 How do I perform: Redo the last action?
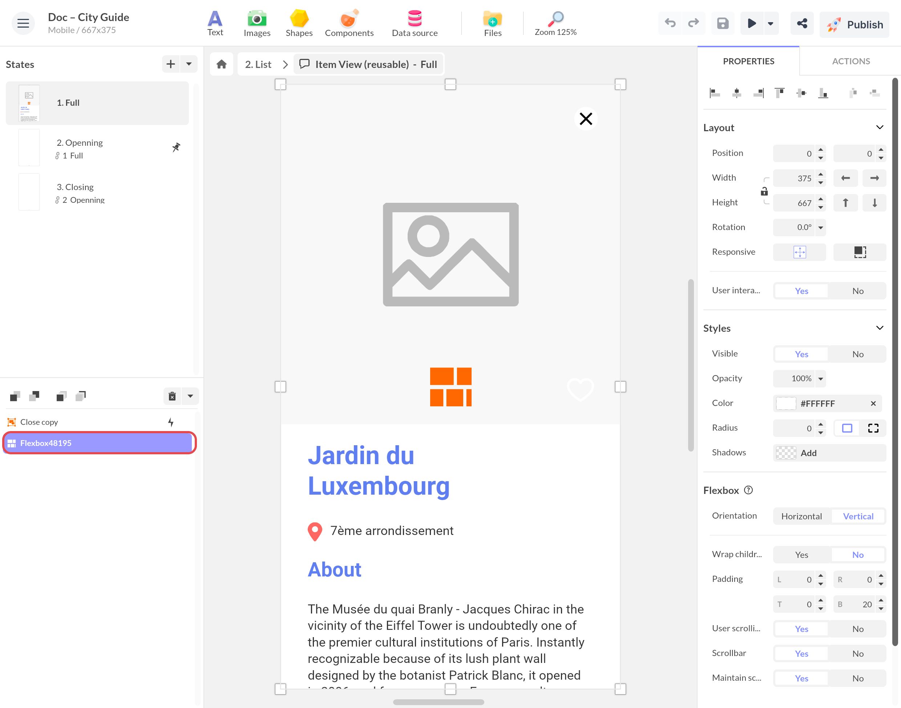point(694,23)
